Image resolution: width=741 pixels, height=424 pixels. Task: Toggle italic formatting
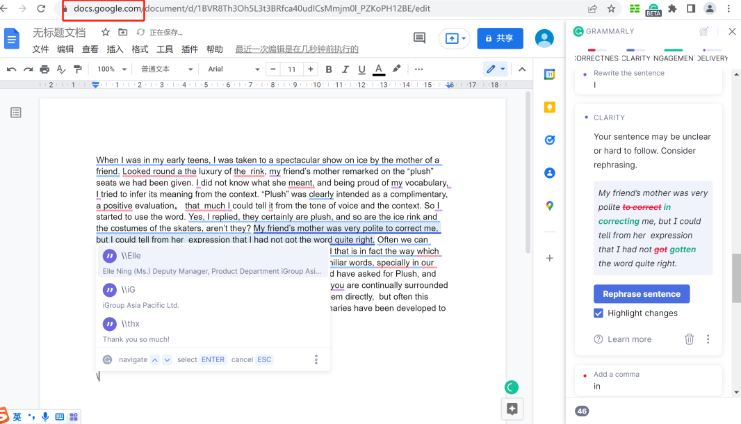tap(345, 69)
